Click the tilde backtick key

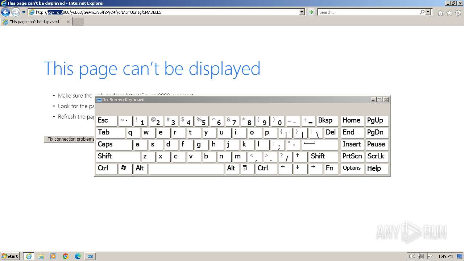click(x=125, y=121)
